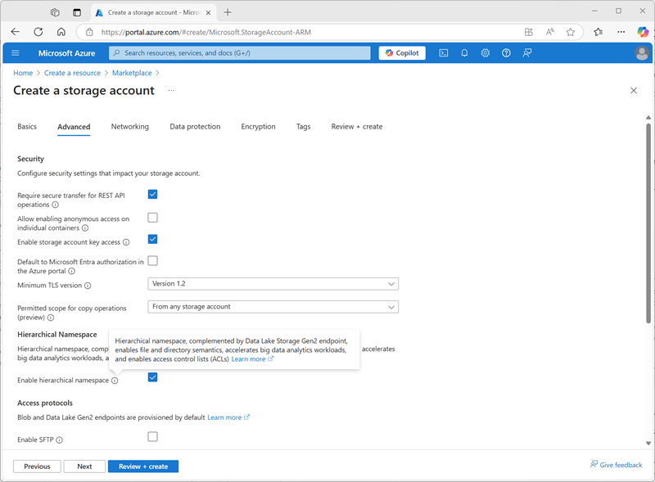Uncheck Require secure transfer for REST API
This screenshot has width=655, height=482.
click(152, 194)
